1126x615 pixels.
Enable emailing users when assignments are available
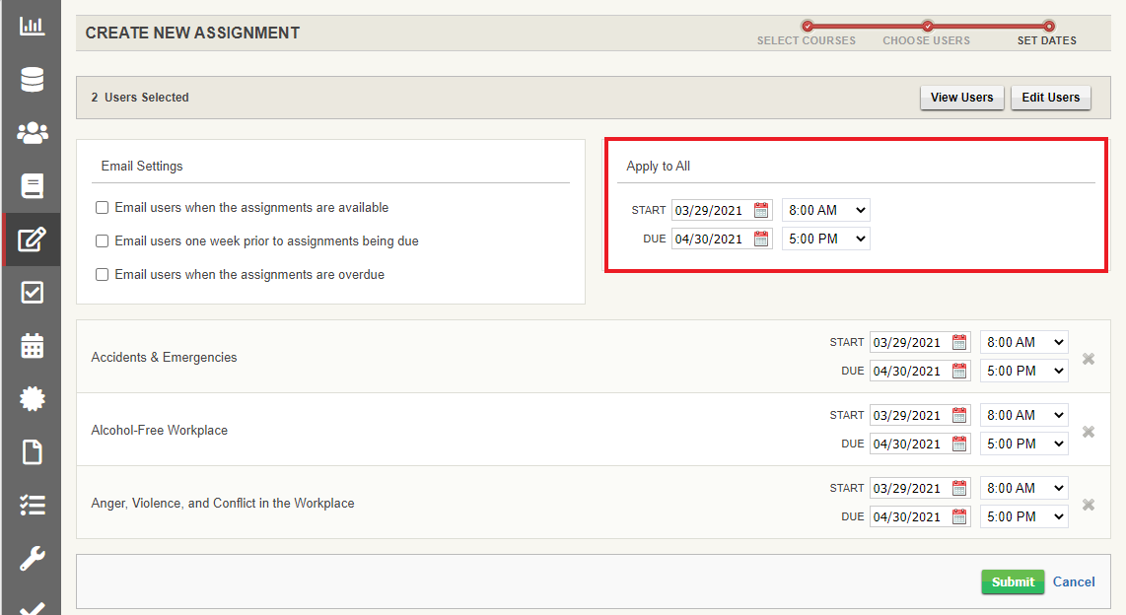pos(102,208)
